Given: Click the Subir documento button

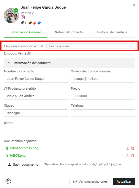Looking at the screenshot, I should click(23, 164).
